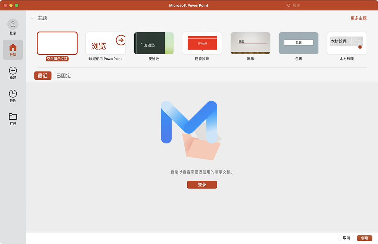Select the 画廊 theme thumbnail

[250, 43]
